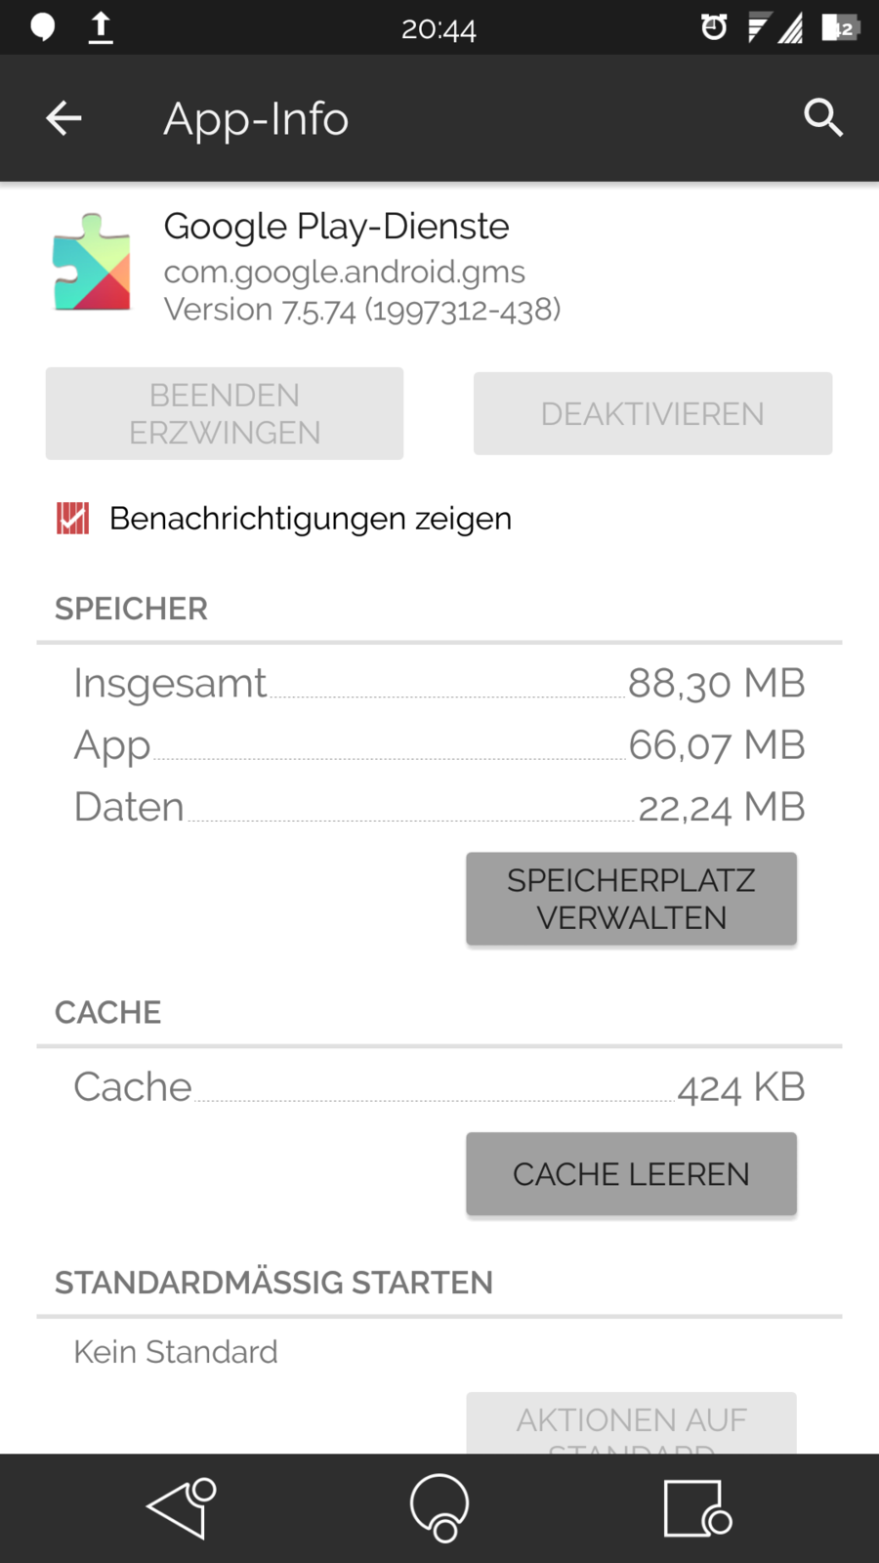The height and width of the screenshot is (1563, 879).
Task: Tap the alarm clock status icon
Action: [x=714, y=27]
